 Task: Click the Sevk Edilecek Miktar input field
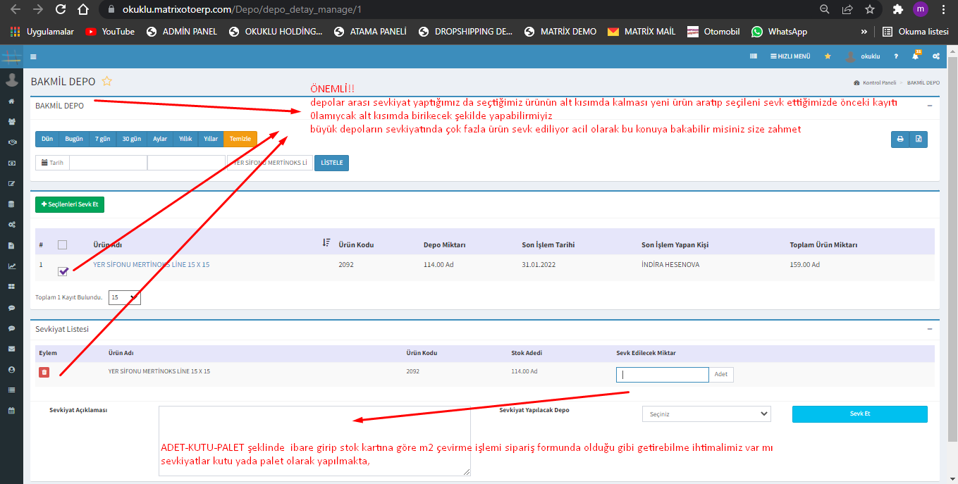point(662,375)
